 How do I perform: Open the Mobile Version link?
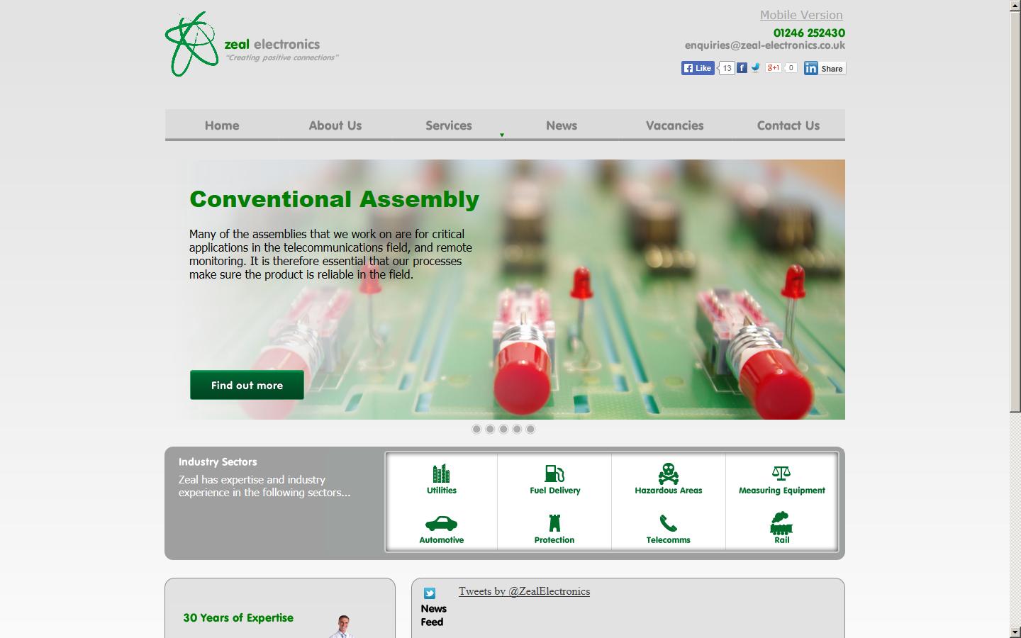801,15
